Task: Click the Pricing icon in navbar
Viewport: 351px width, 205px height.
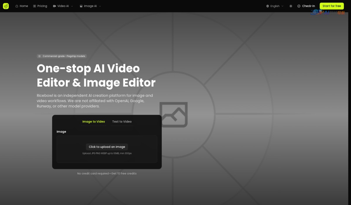Action: tap(35, 6)
